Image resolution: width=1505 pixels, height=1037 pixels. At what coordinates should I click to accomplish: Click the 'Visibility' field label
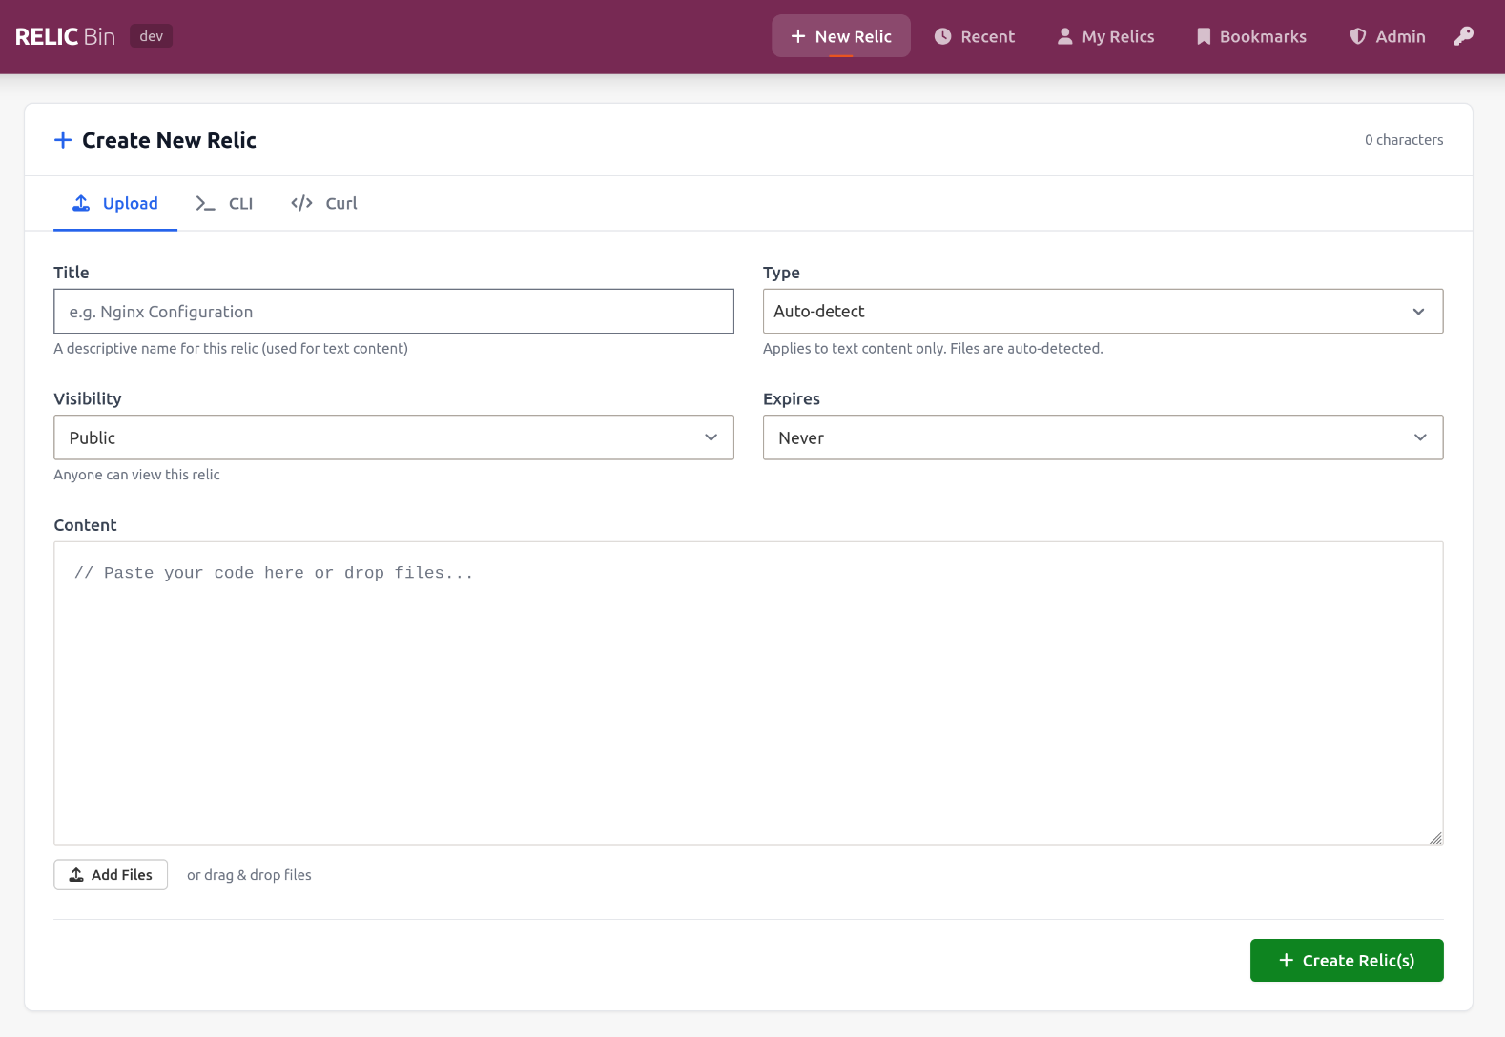(88, 399)
